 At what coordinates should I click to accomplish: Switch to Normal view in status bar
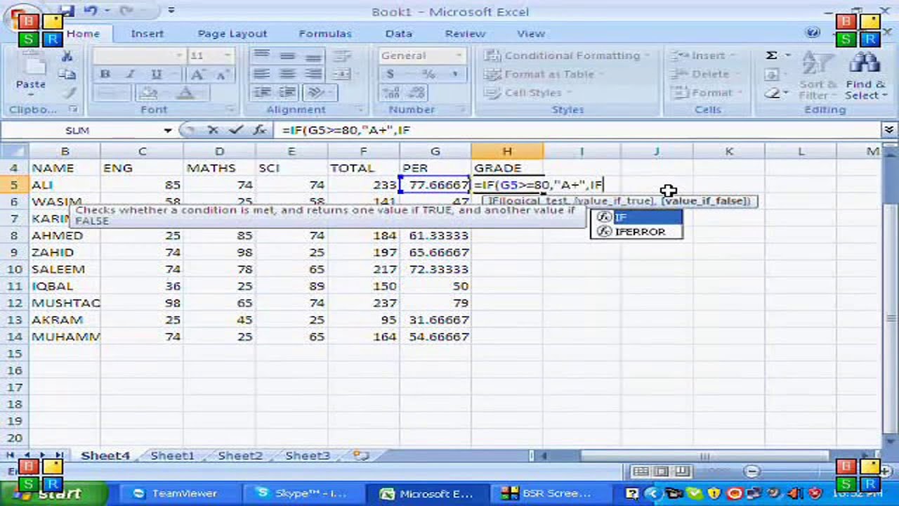click(641, 472)
